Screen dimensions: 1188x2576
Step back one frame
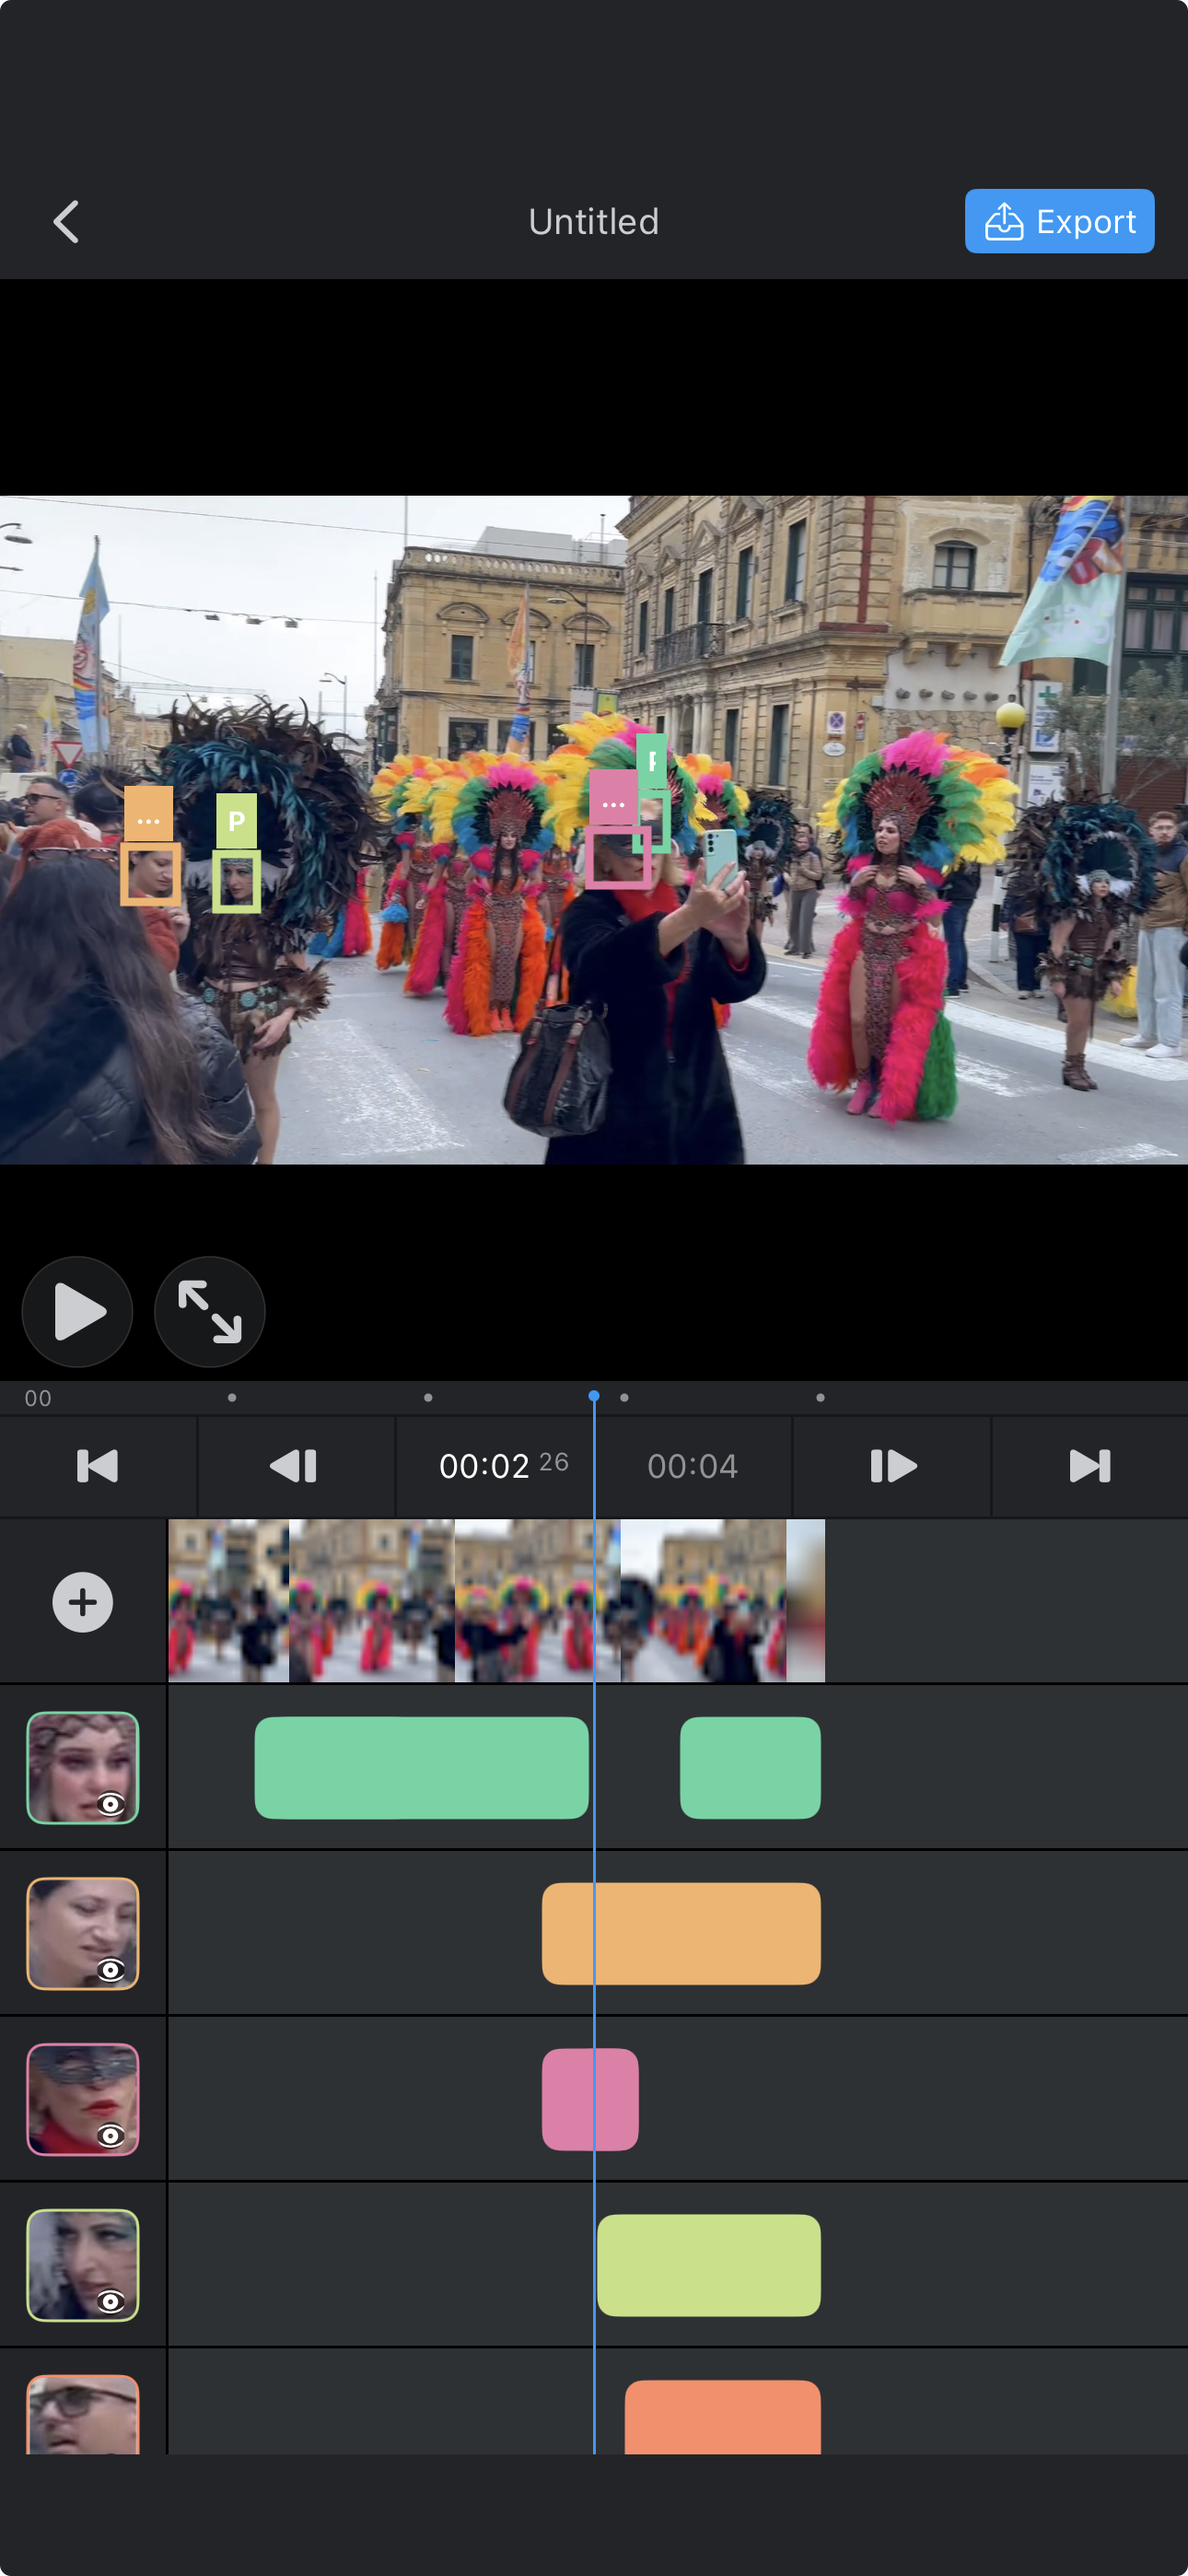point(295,1466)
